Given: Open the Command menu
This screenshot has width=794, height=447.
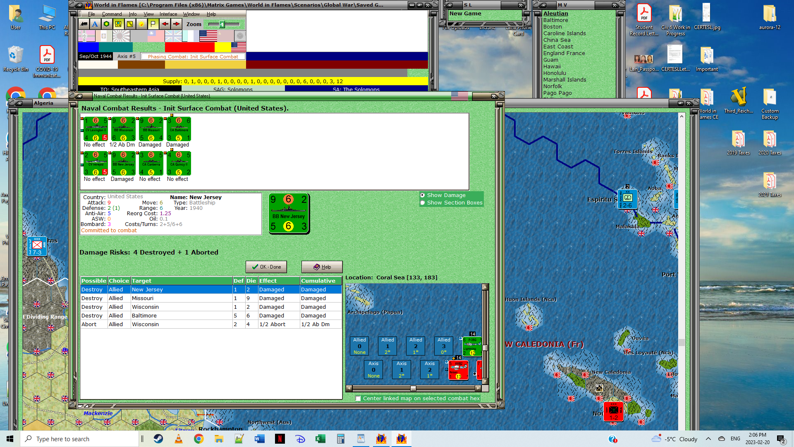Looking at the screenshot, I should pos(112,14).
